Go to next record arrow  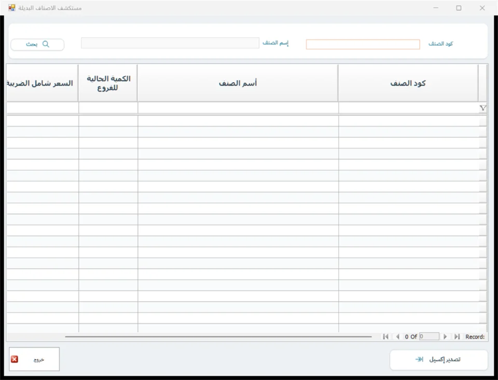(445, 336)
